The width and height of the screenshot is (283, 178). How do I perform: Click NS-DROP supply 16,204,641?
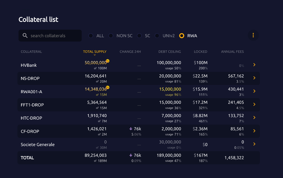tap(96, 76)
